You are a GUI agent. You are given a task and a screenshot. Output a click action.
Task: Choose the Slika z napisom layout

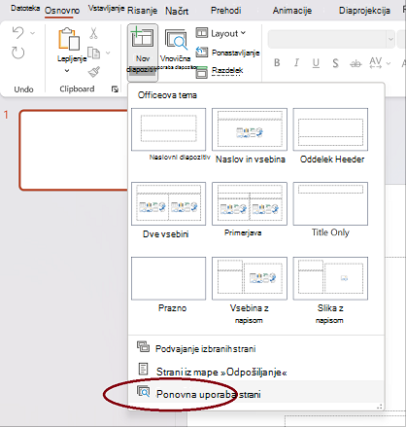(330, 278)
